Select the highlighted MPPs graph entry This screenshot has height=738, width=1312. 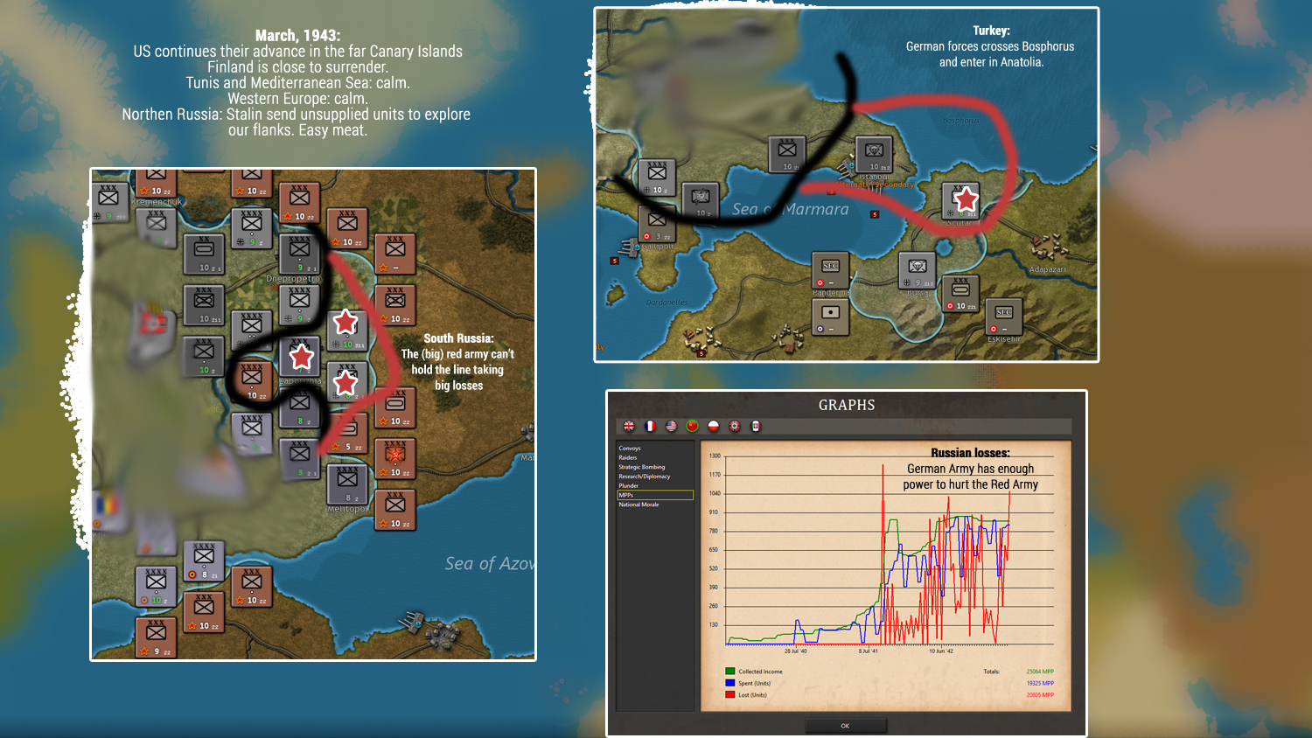[x=655, y=495]
